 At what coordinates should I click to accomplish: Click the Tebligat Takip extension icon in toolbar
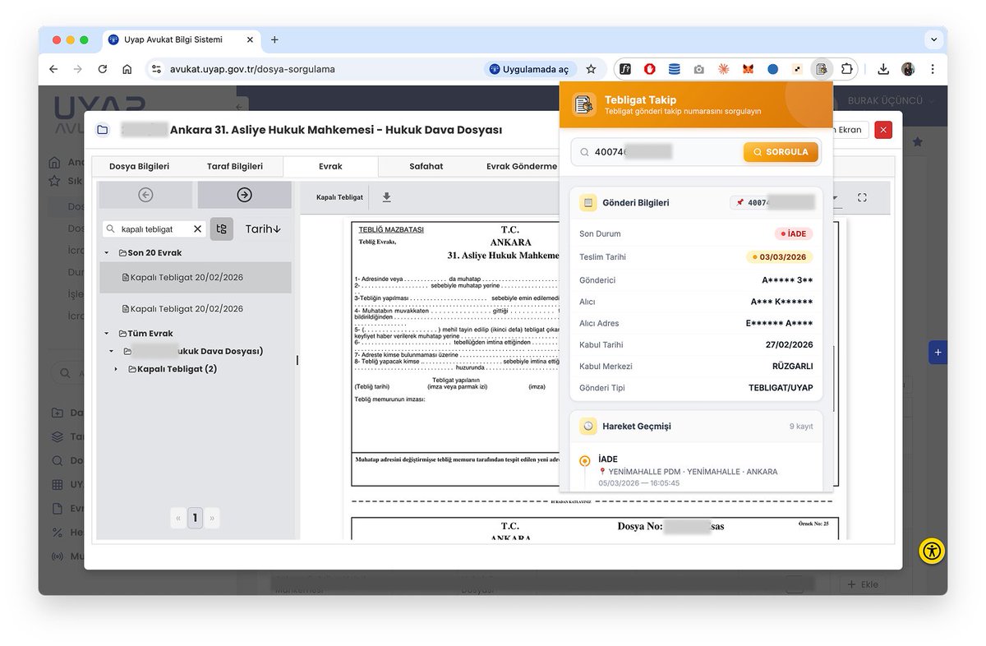[x=821, y=69]
